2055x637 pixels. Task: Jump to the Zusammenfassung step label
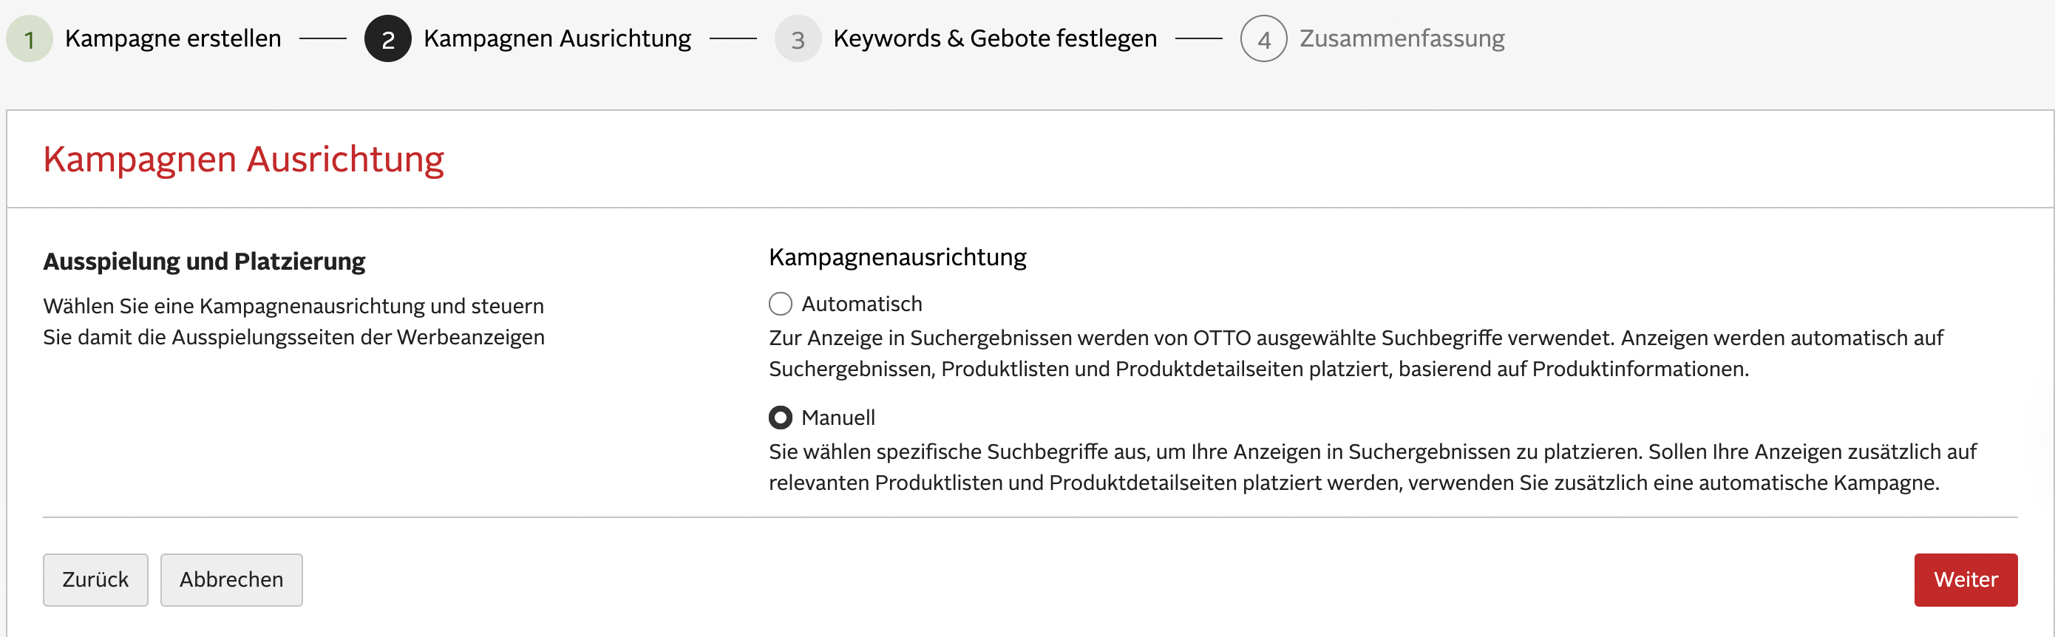[x=1402, y=38]
